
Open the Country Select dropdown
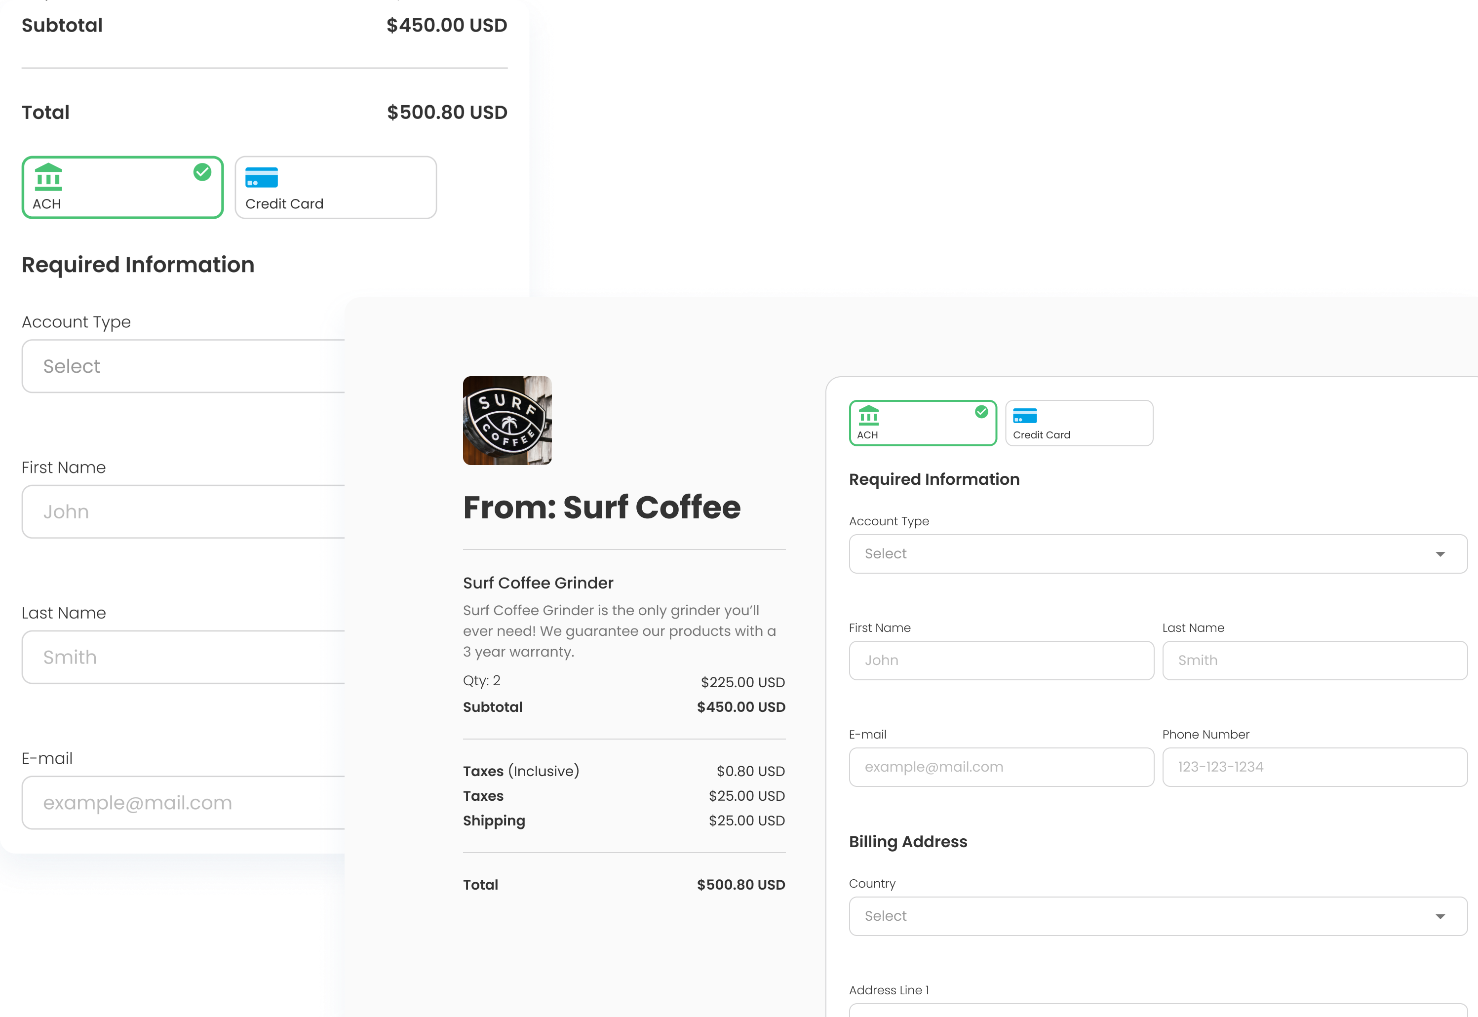(1158, 916)
